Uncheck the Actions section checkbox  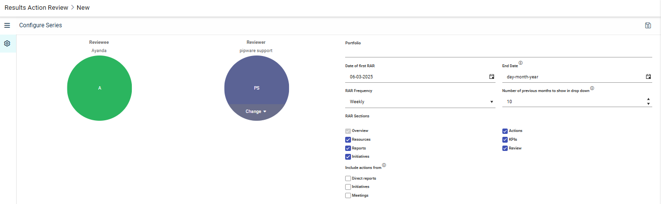coord(505,131)
